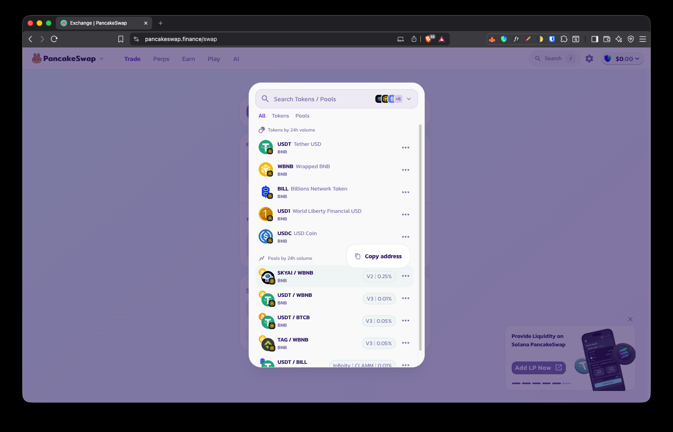Screen dimensions: 673x432
Task: Select the USDT / WBNB pool row
Action: click(334, 298)
